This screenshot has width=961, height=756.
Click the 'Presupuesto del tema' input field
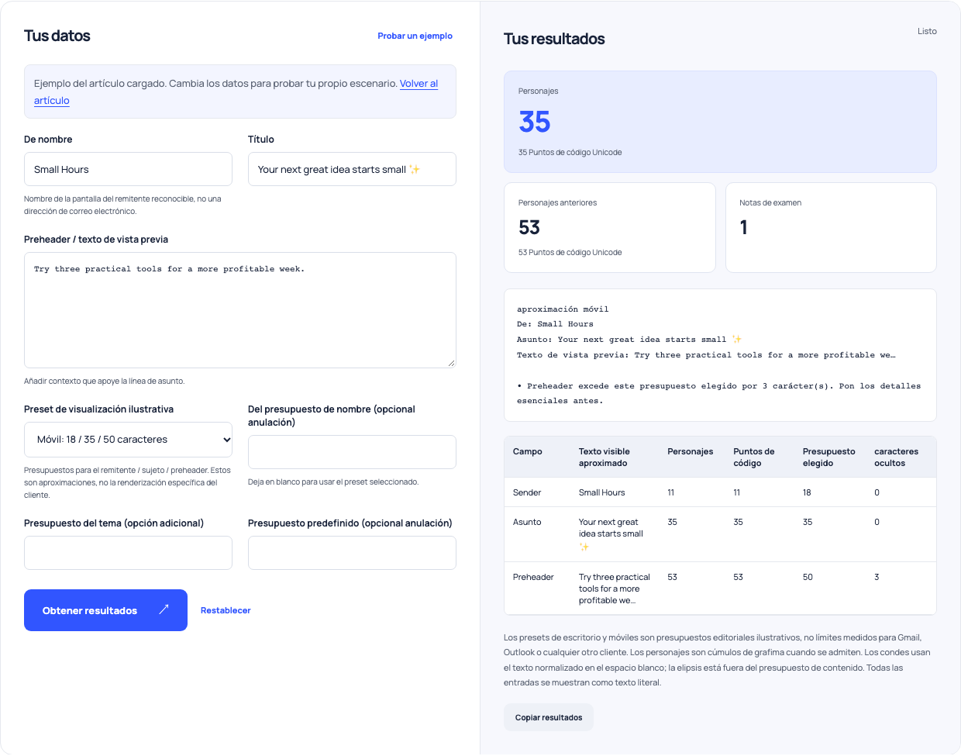tap(128, 553)
